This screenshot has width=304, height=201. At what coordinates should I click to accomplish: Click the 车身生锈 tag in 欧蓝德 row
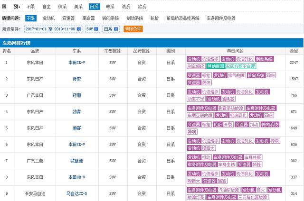[227, 164]
